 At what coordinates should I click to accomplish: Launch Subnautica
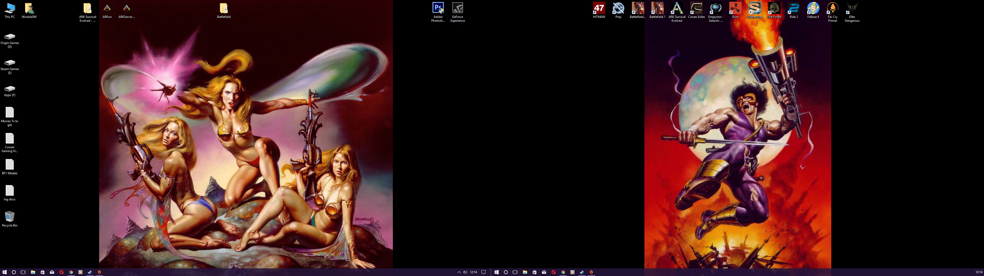[x=754, y=11]
